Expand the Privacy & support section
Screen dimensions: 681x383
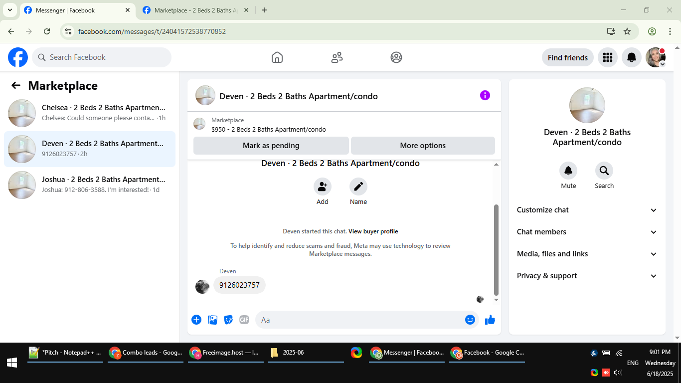pos(587,276)
